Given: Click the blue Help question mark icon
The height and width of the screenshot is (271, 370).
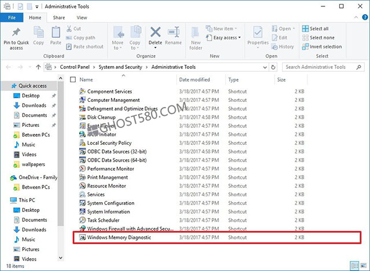Looking at the screenshot, I should (365, 17).
